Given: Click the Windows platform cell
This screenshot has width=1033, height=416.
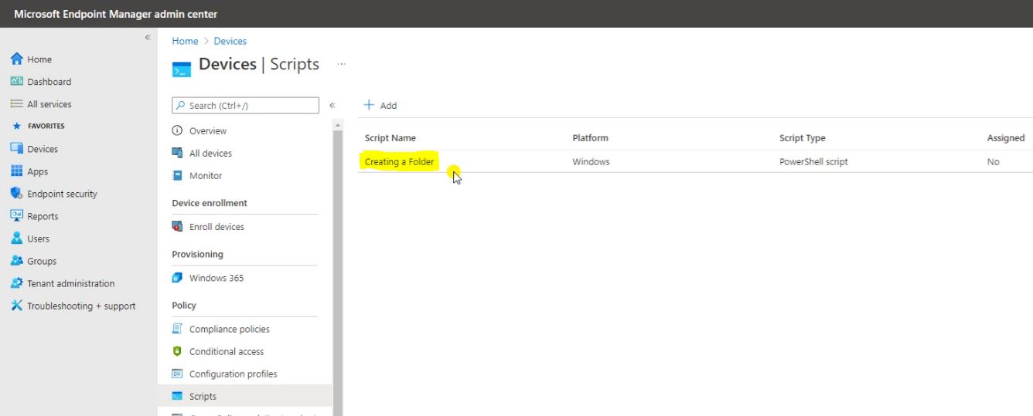Looking at the screenshot, I should point(591,162).
